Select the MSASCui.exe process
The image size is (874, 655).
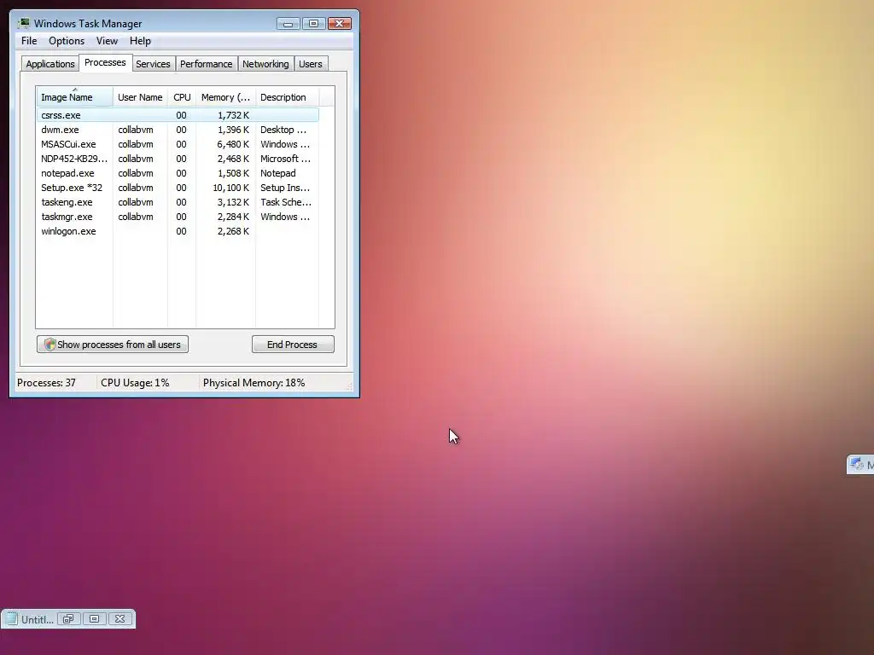click(x=178, y=144)
